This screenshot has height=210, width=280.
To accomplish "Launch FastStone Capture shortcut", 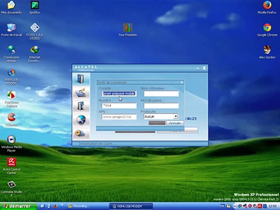I will coord(11,99).
